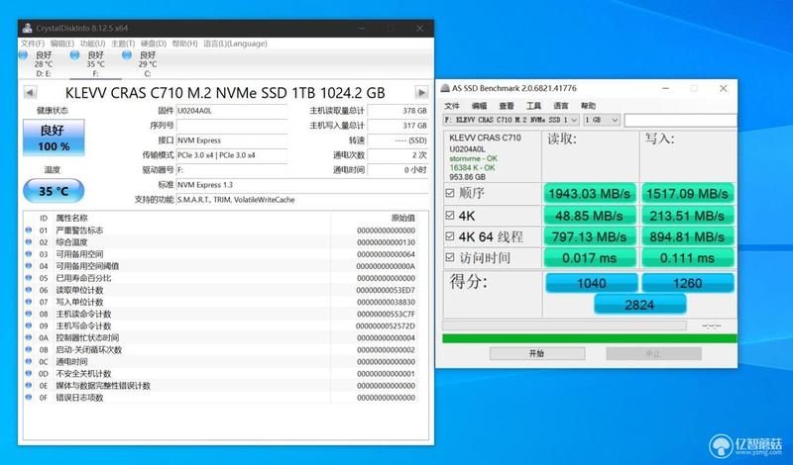793x465 pixels.
Task: Click status dot for 05 已用寿命百分比
Action: (29, 278)
